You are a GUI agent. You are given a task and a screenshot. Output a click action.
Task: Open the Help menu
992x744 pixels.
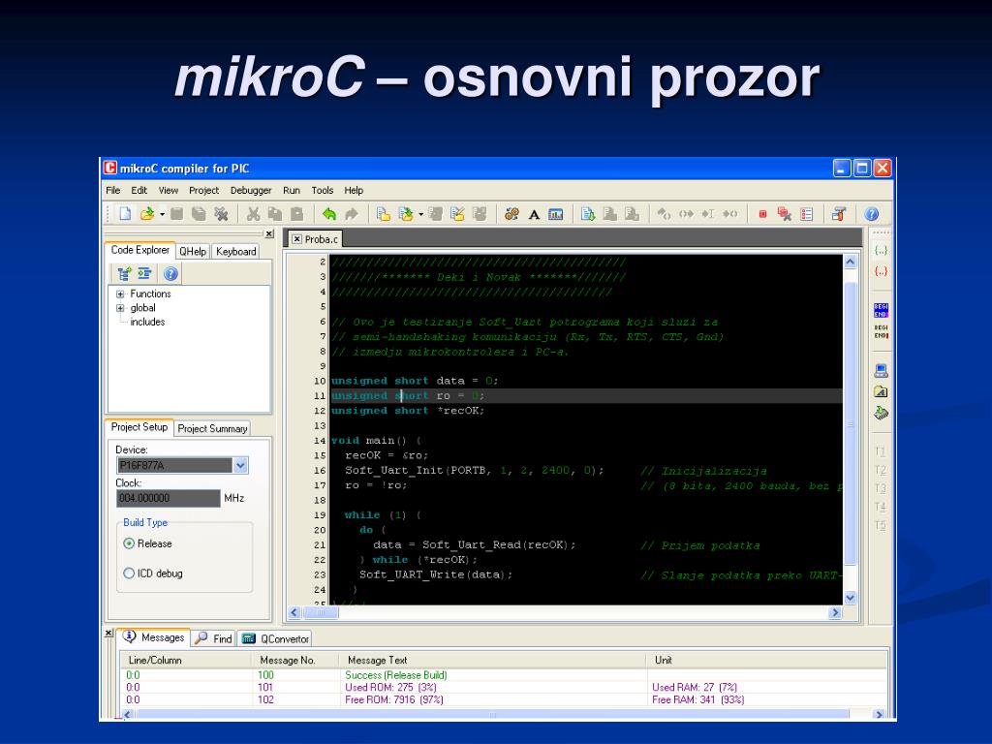pyautogui.click(x=354, y=191)
